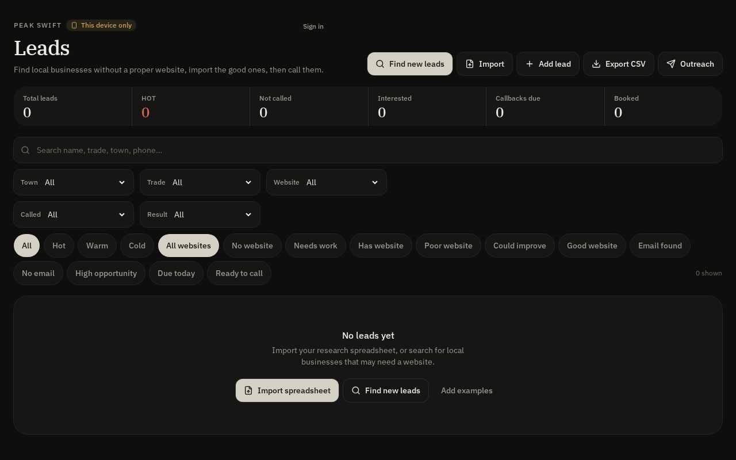Click the HOT stat card
The image size is (736, 460).
click(191, 106)
